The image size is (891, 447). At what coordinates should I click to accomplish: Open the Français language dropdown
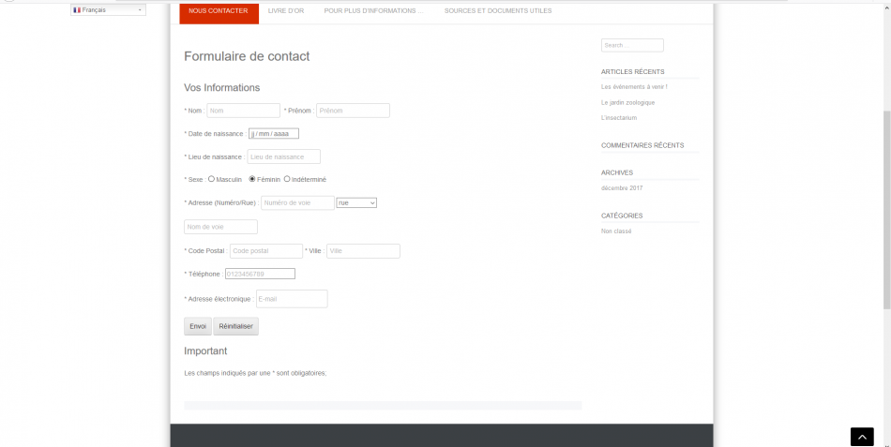pyautogui.click(x=108, y=10)
